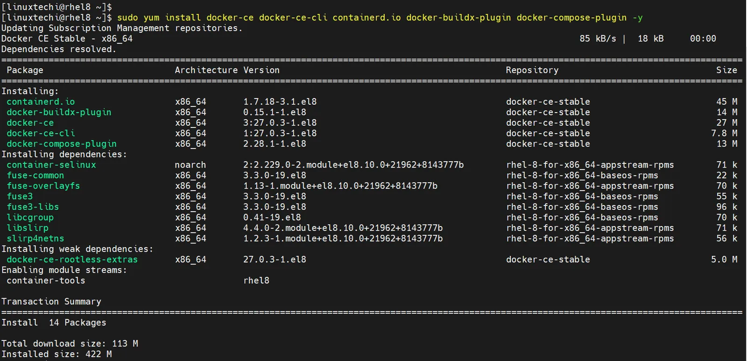
Task: Click the Architecture column header
Action: (206, 70)
